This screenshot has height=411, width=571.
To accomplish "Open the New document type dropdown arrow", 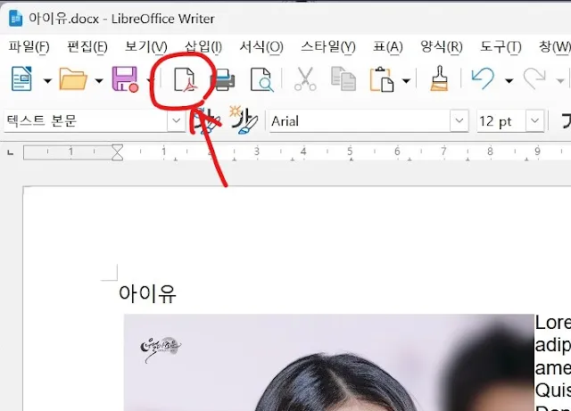I will pyautogui.click(x=47, y=80).
